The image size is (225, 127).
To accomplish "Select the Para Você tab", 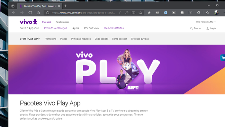I will (x=47, y=22).
